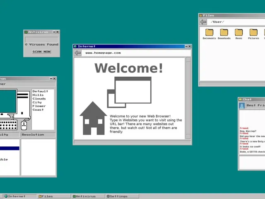
Task: Select the Hills wallpaper option
Action: point(38,95)
